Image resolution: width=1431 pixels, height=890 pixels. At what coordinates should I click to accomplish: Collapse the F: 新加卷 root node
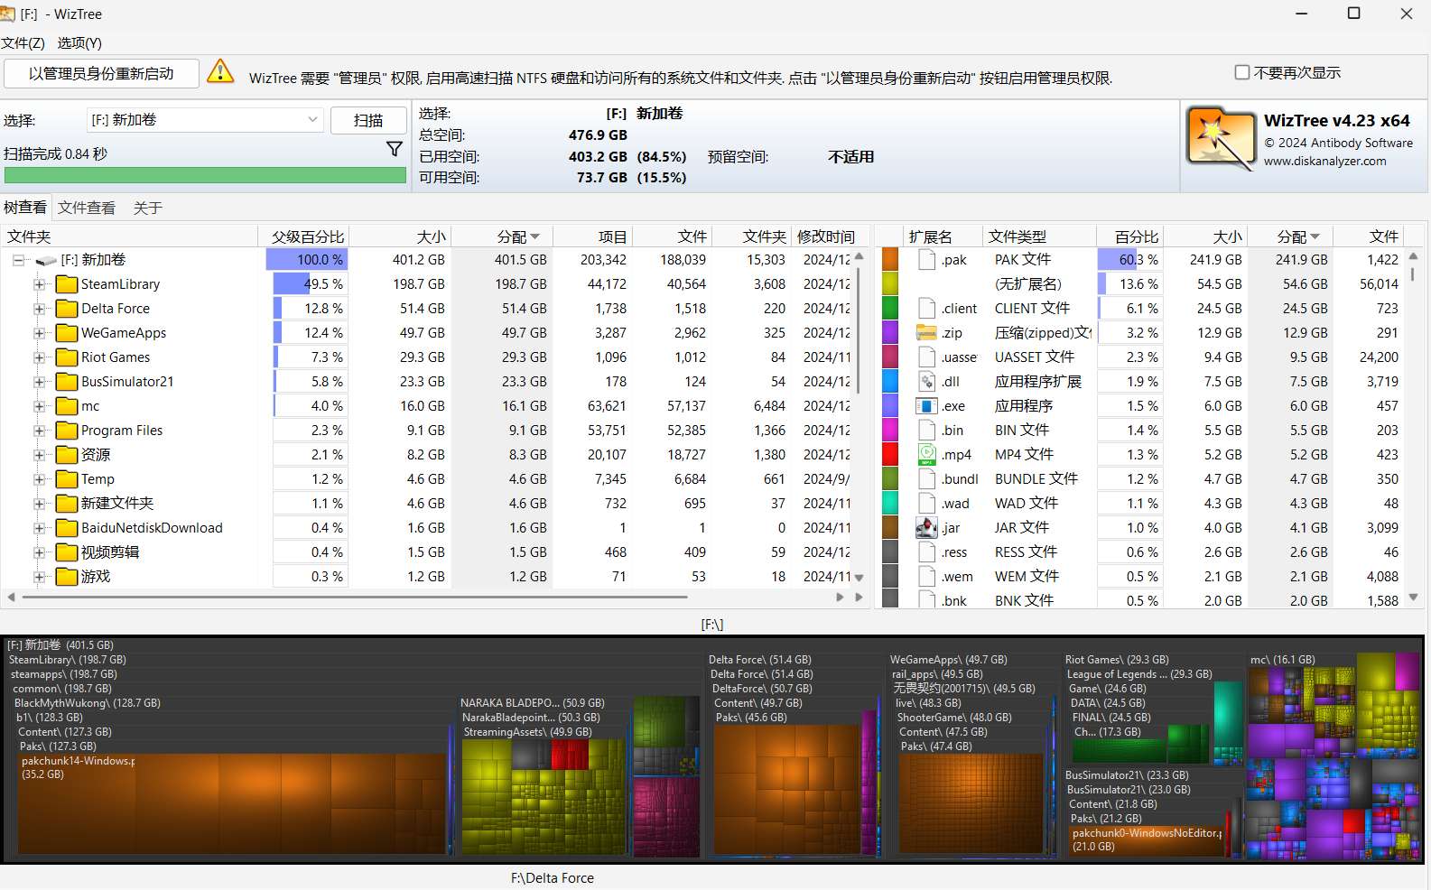(18, 260)
